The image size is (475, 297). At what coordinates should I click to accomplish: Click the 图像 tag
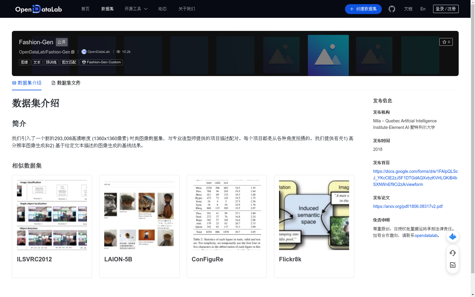[x=25, y=62]
